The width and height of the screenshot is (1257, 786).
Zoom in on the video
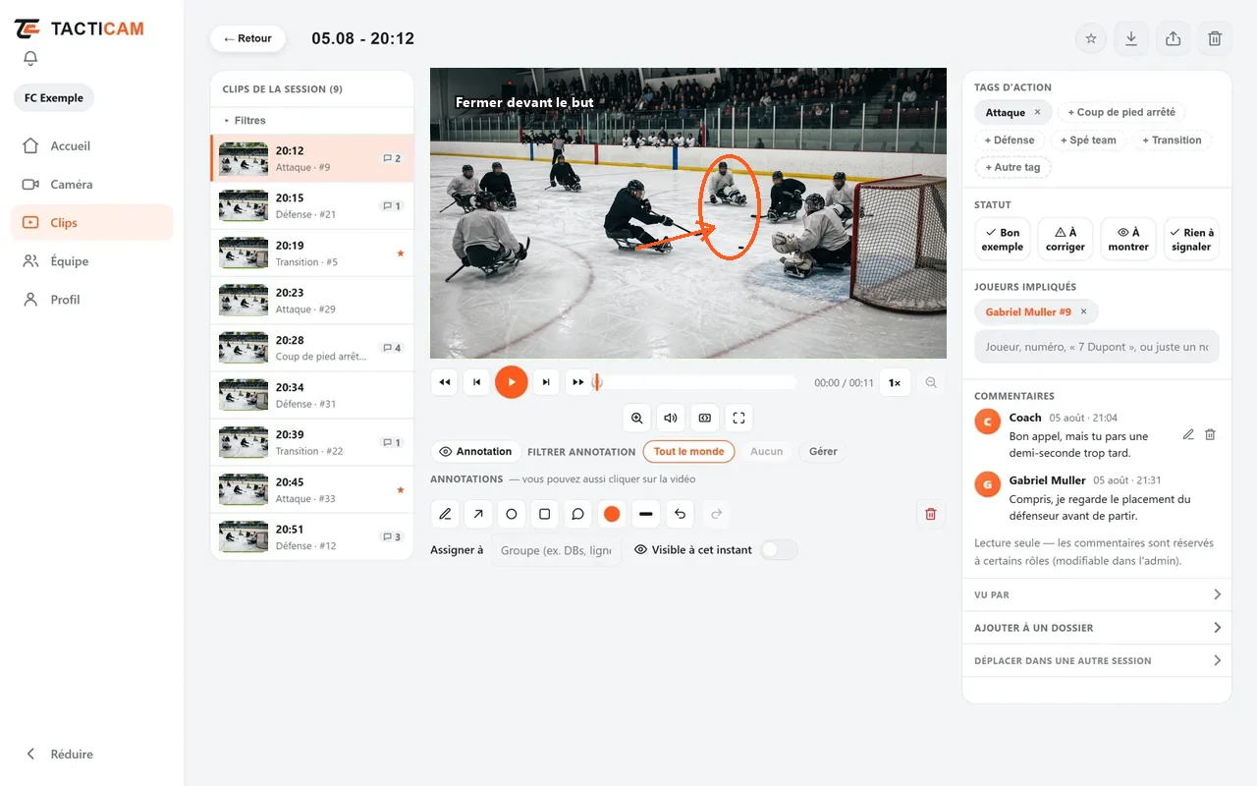pyautogui.click(x=637, y=418)
